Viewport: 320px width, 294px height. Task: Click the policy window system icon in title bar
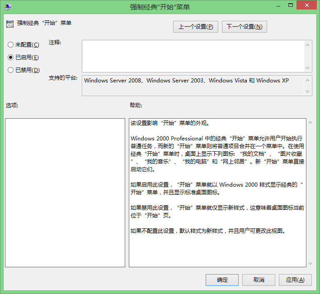(x=8, y=7)
